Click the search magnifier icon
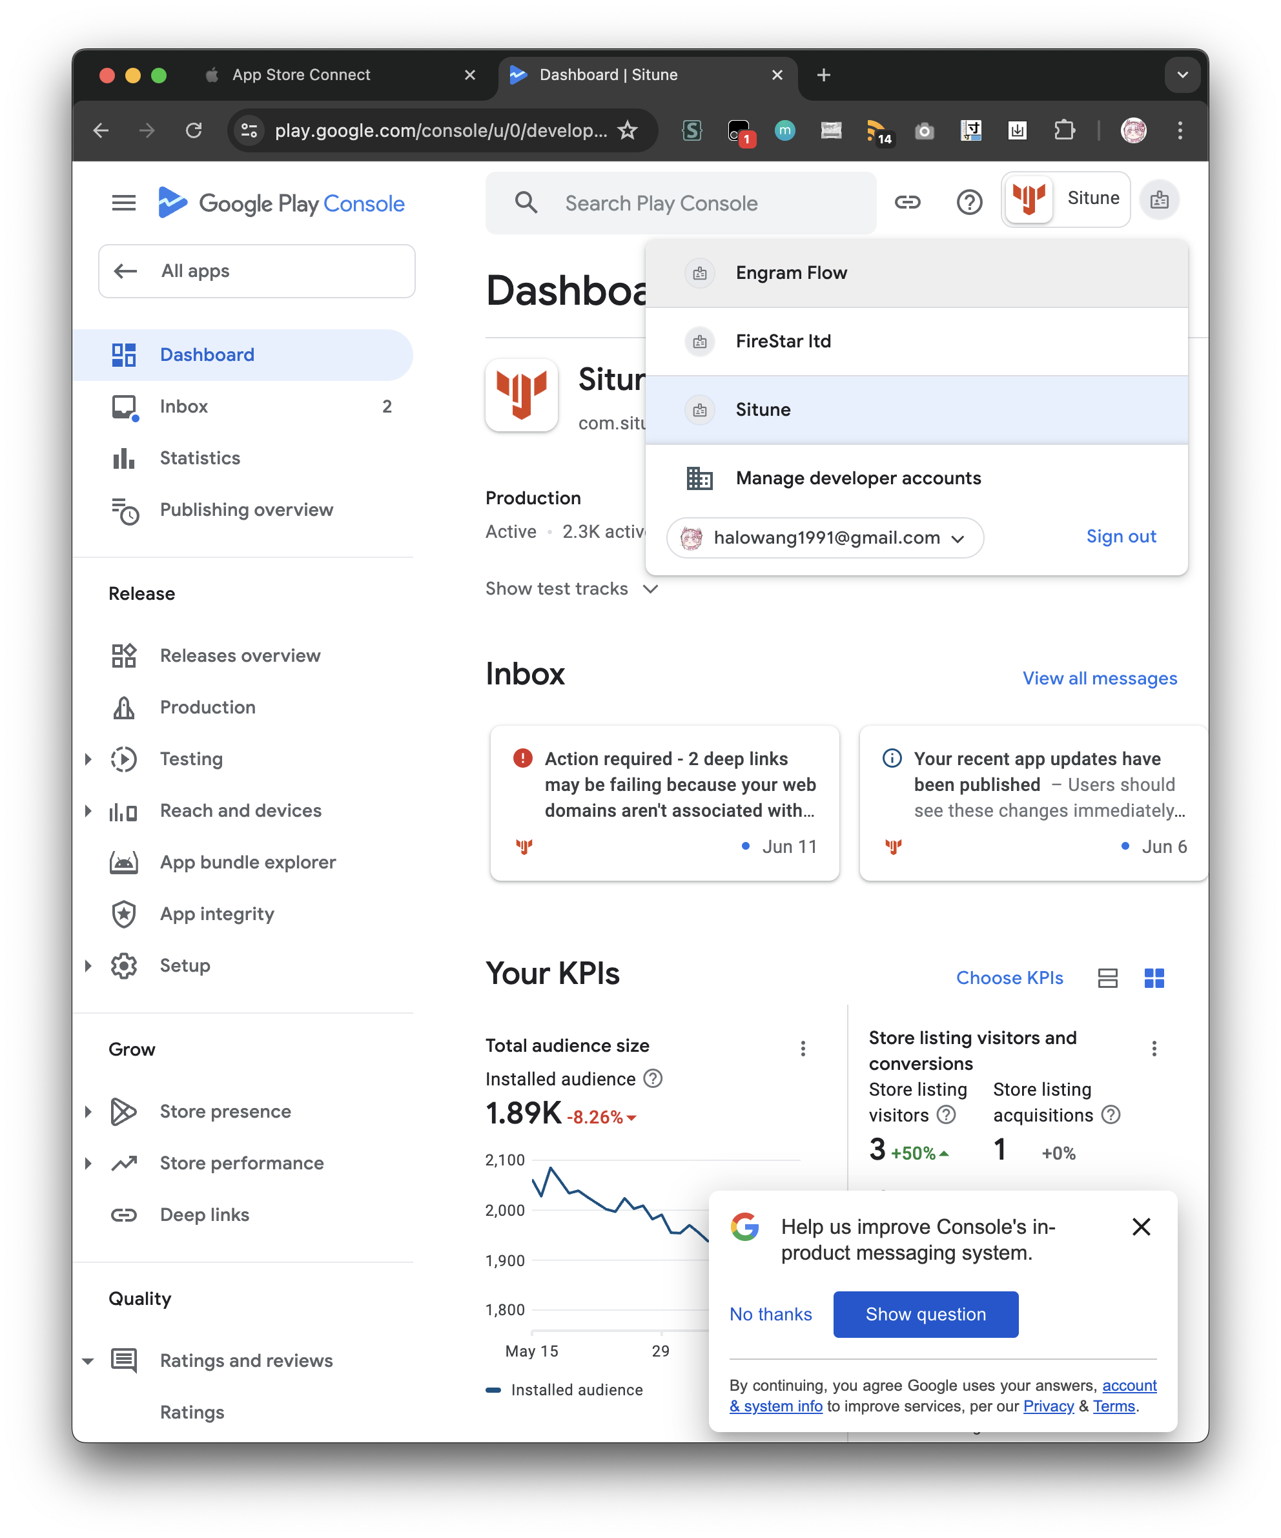 click(x=526, y=203)
